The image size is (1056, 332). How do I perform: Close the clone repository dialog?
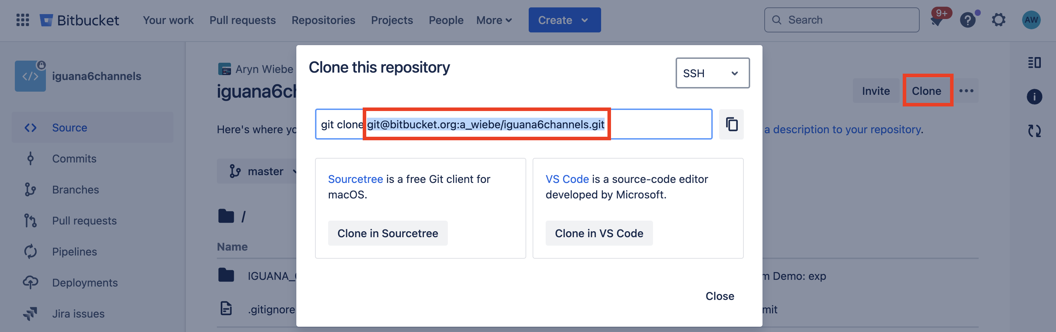[x=719, y=296]
